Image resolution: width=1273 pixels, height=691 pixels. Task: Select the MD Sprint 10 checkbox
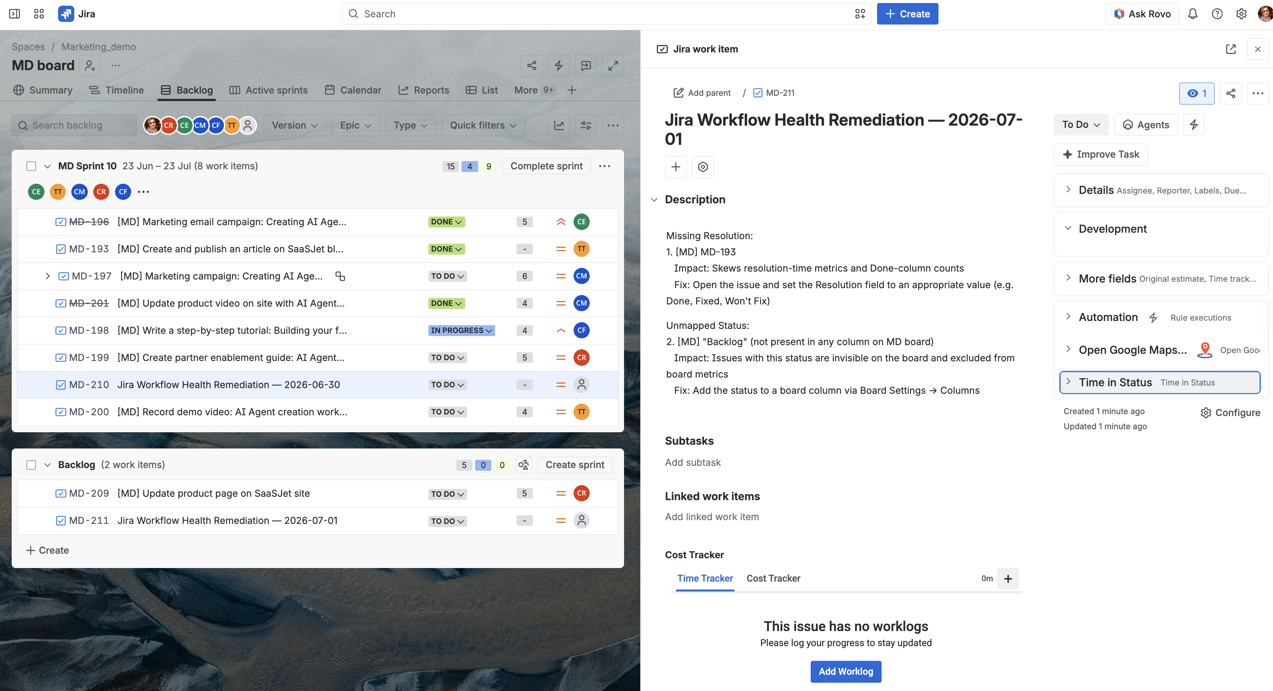31,167
